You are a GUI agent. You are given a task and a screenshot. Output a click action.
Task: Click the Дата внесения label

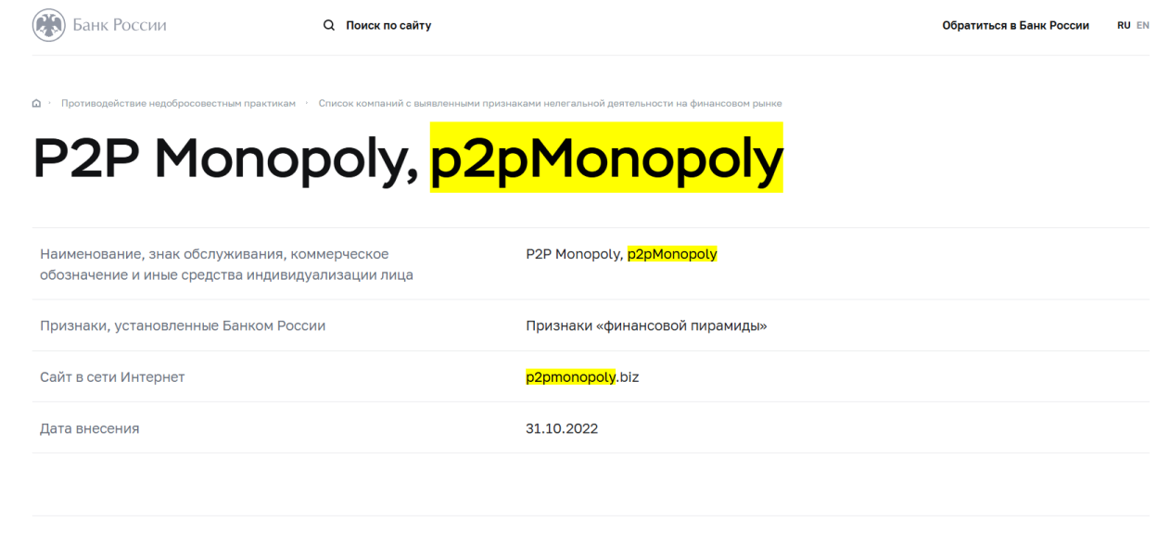(89, 427)
